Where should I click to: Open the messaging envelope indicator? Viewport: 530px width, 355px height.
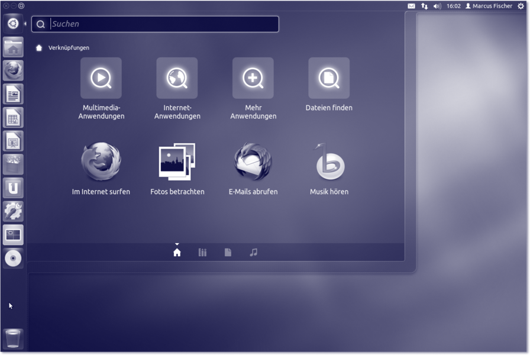(x=411, y=6)
